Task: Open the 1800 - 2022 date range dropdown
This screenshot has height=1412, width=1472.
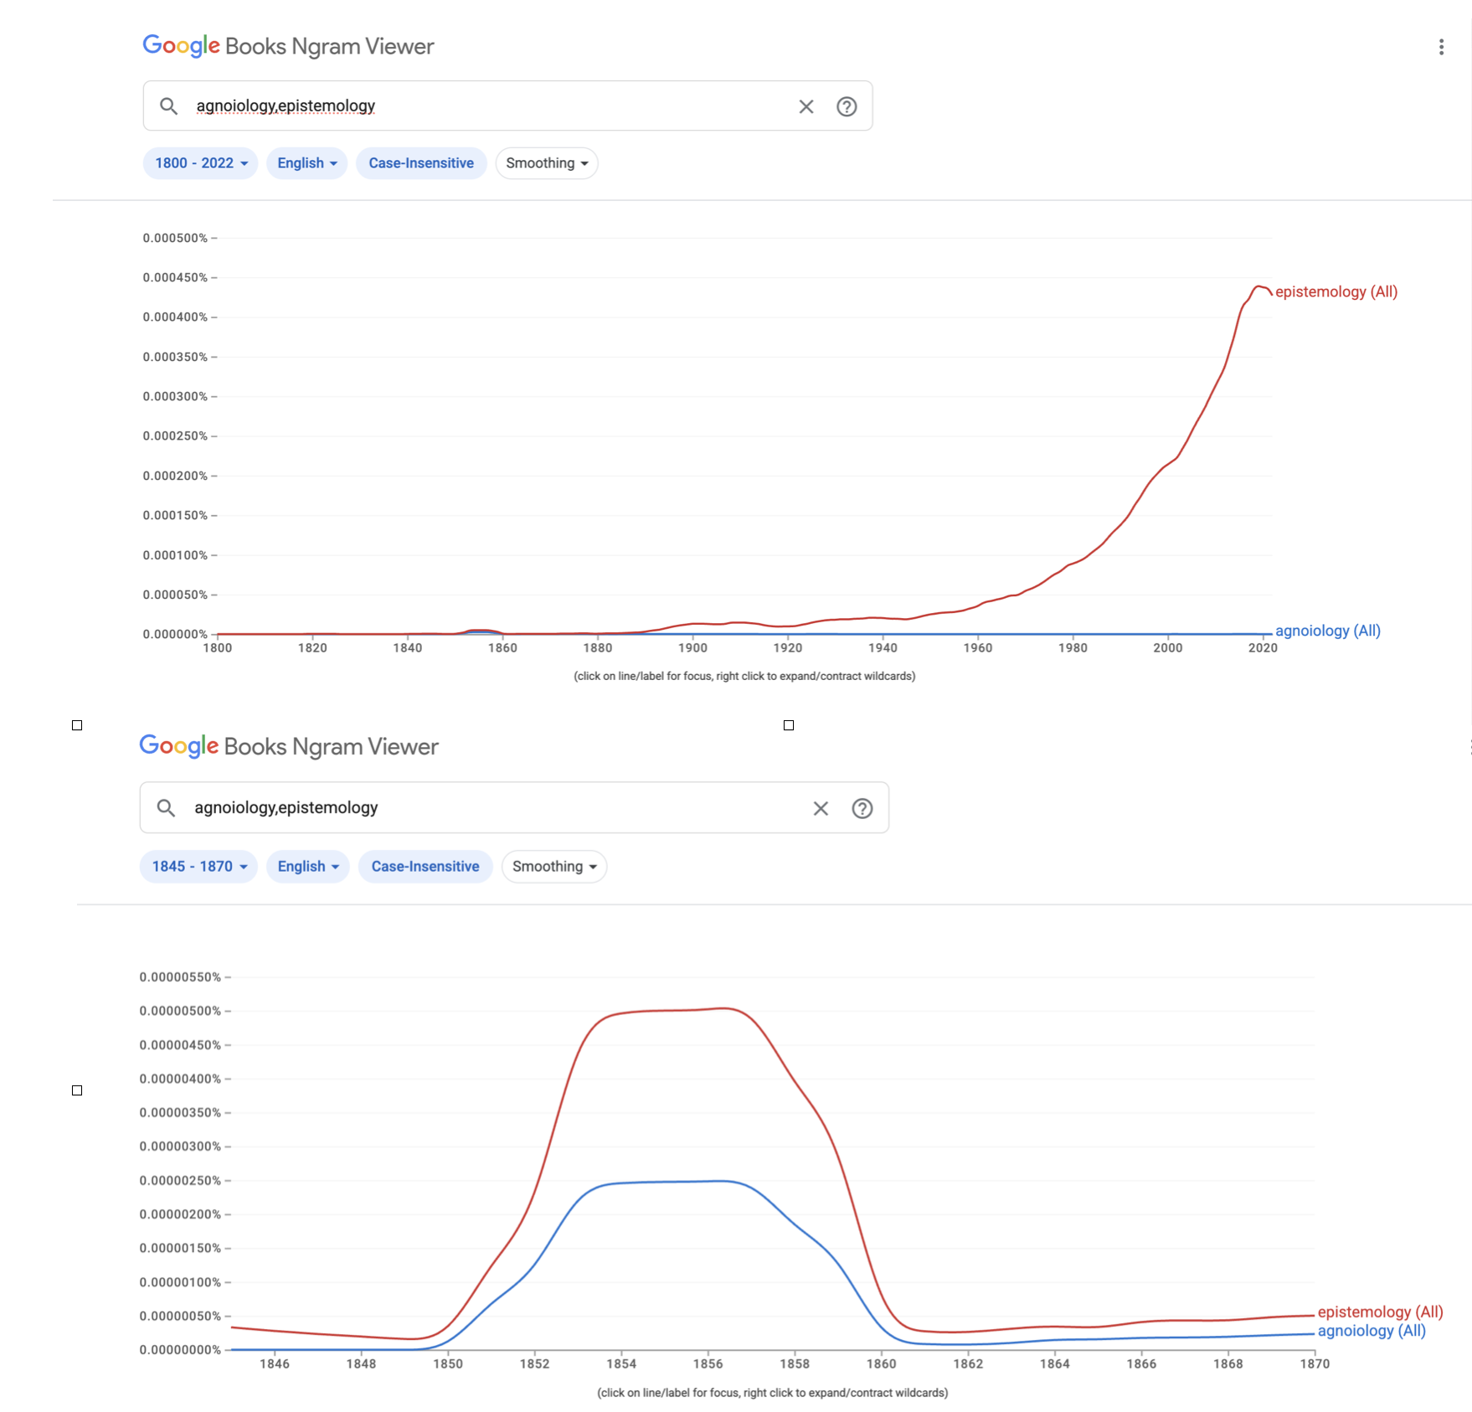Action: [201, 163]
